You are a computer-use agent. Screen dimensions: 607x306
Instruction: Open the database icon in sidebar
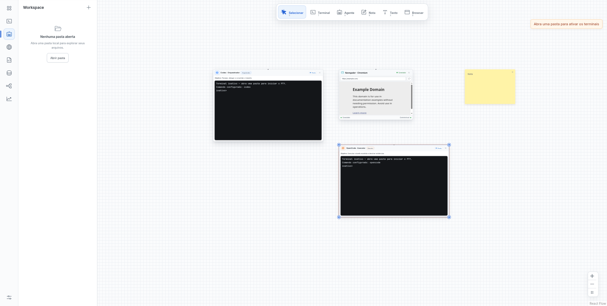tap(9, 73)
